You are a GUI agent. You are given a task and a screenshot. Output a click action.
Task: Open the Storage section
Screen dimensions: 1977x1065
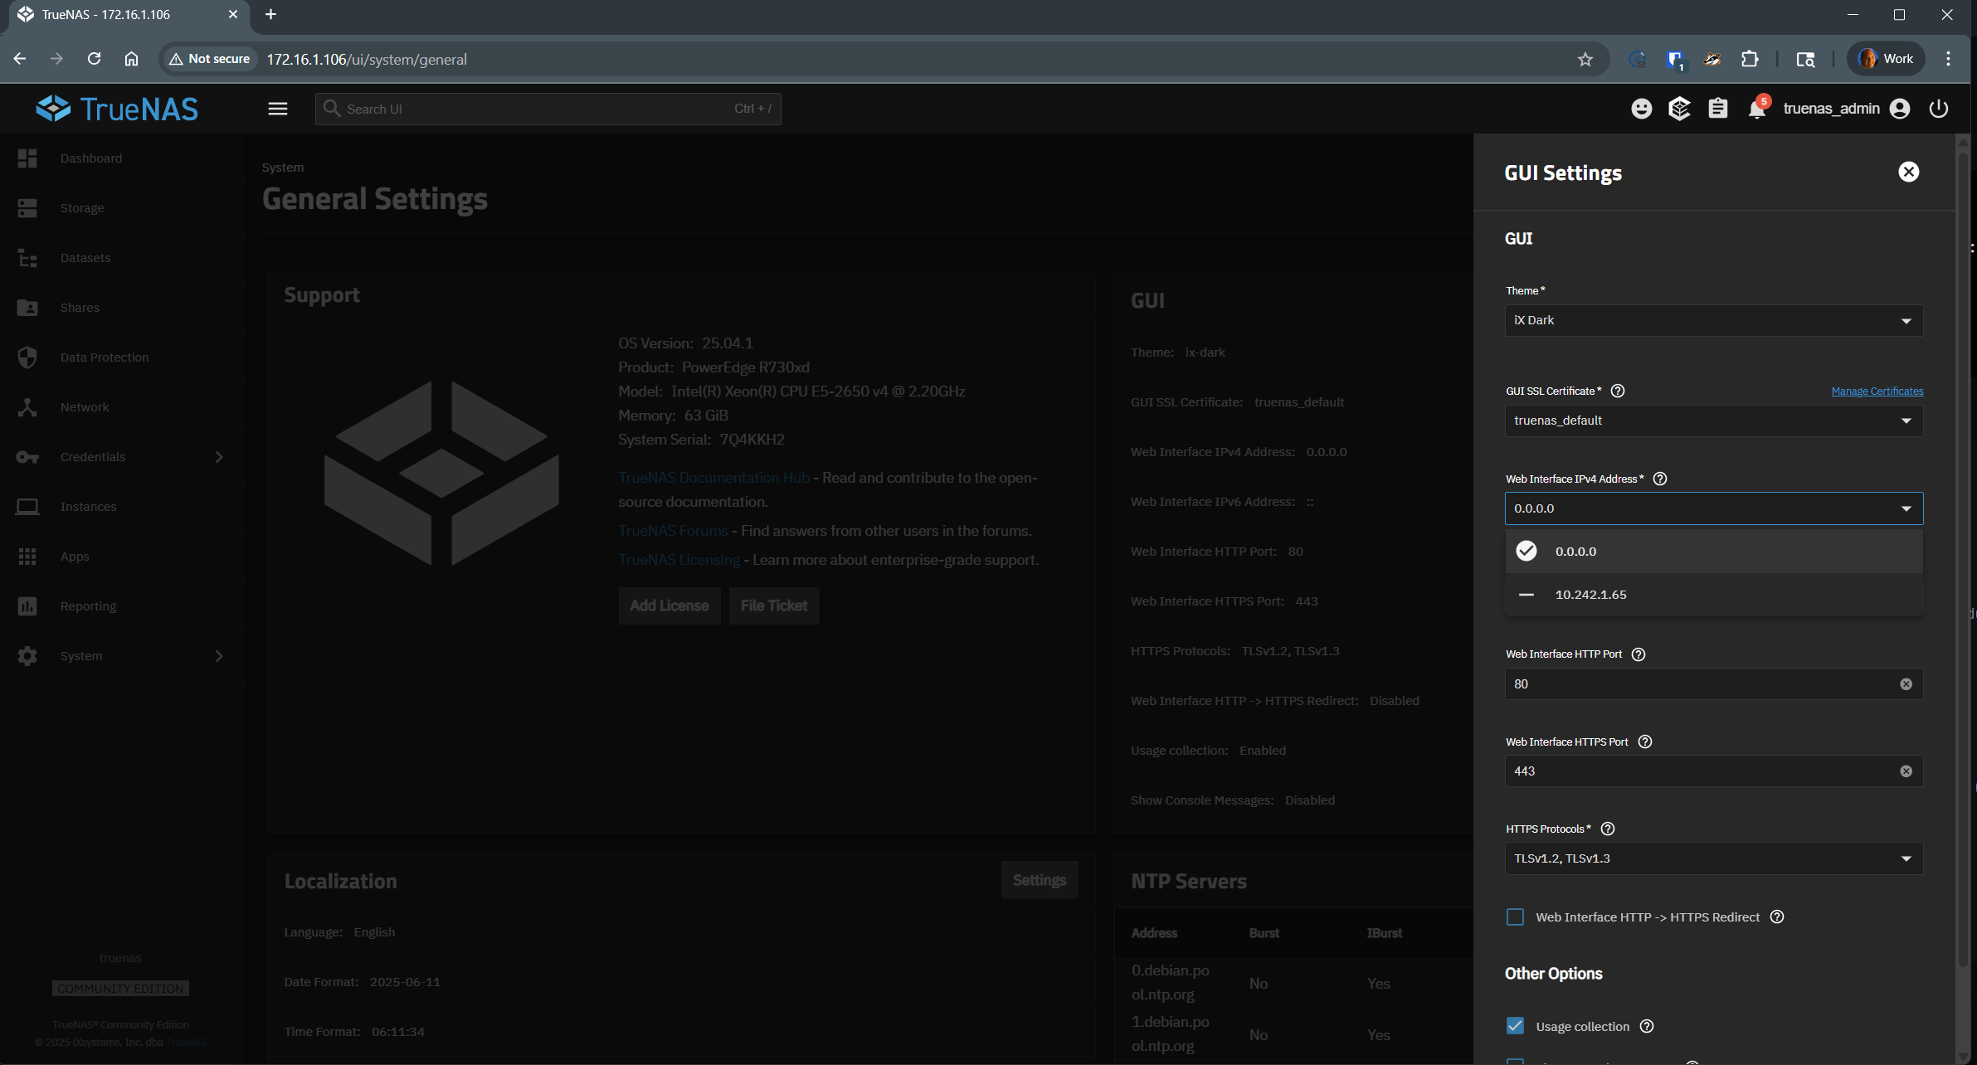(123, 208)
